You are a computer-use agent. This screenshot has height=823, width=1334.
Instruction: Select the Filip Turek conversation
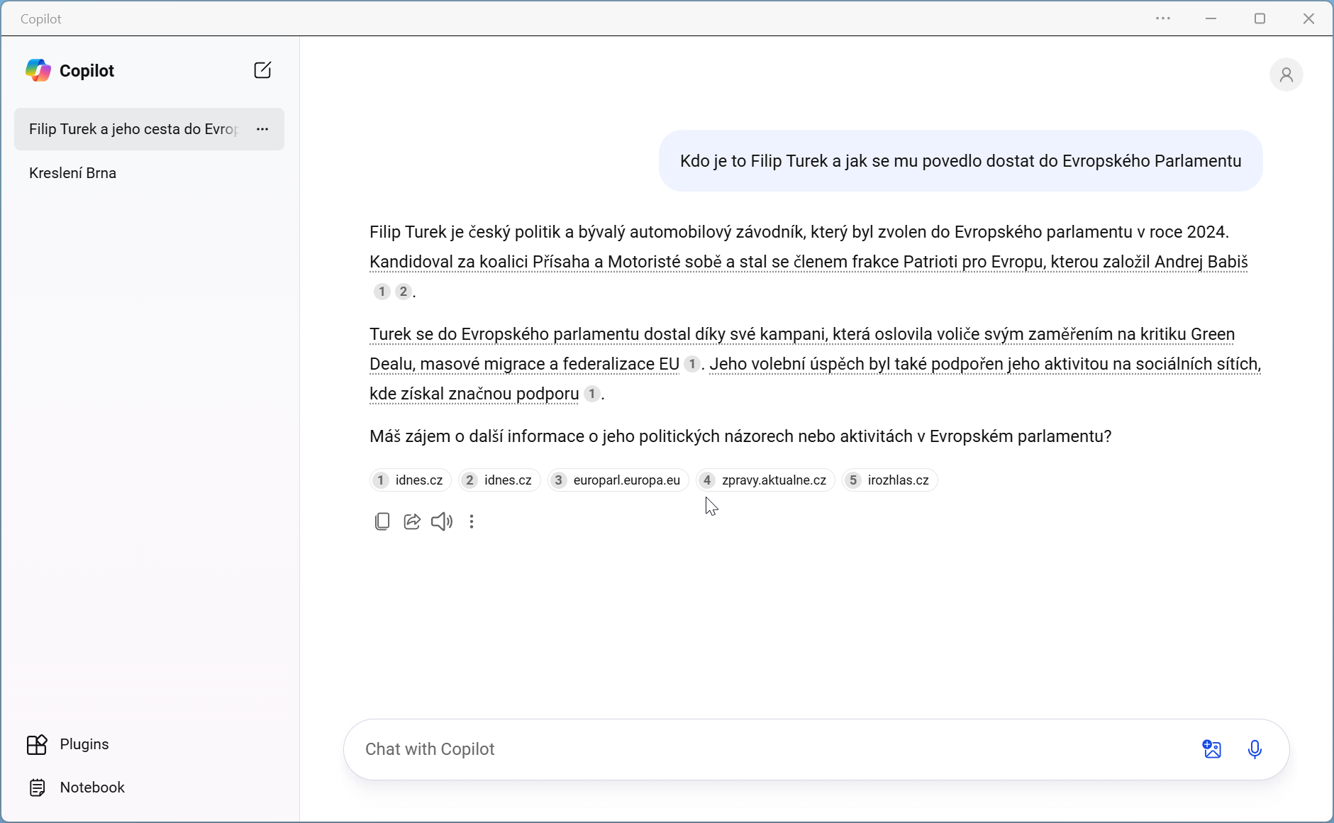click(149, 129)
